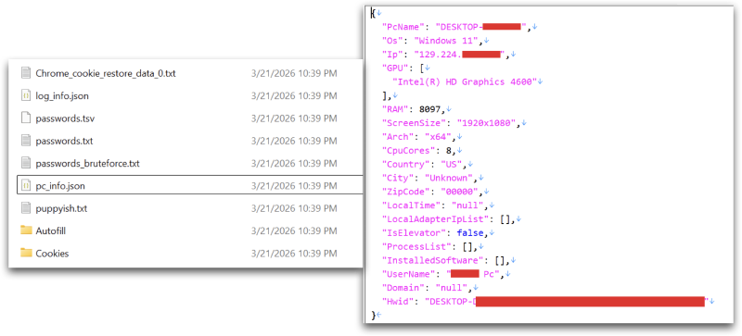Click the passwords.tsv file icon
The image size is (742, 336).
click(x=26, y=118)
